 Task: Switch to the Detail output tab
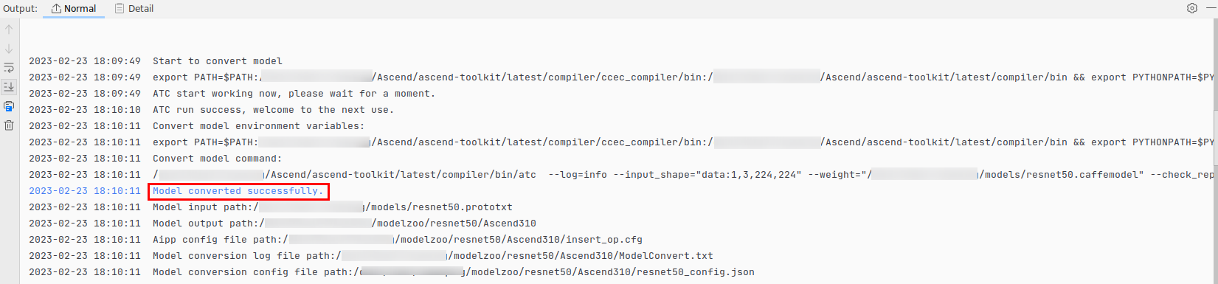(x=134, y=9)
